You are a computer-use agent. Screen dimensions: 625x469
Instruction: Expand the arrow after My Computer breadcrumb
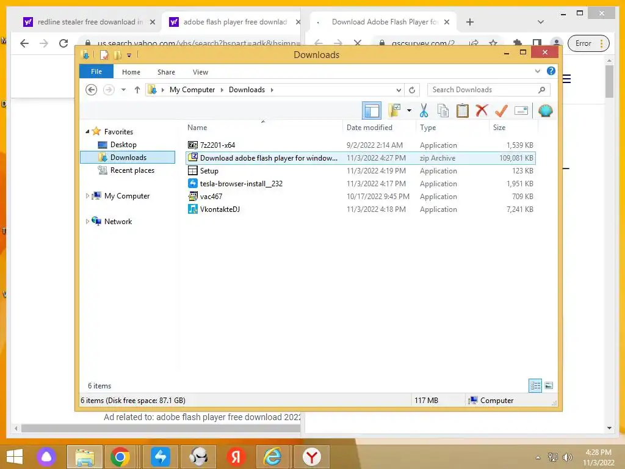222,90
